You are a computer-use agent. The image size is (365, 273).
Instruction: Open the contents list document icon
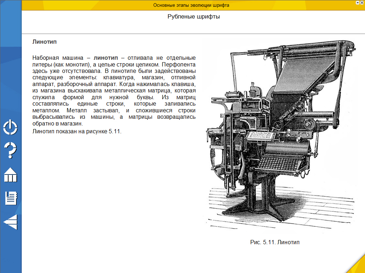(11, 198)
